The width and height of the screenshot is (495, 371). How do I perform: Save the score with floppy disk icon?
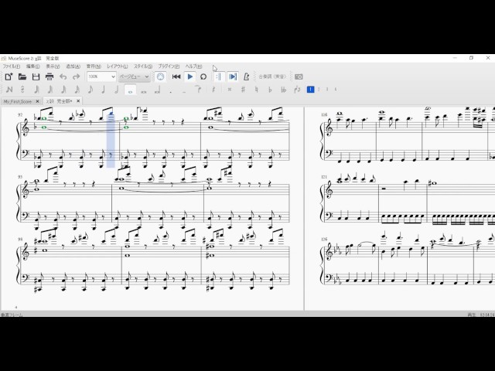pos(36,77)
